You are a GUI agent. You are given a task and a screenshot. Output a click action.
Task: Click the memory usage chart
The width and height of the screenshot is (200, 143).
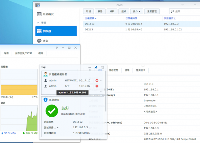click(19, 82)
